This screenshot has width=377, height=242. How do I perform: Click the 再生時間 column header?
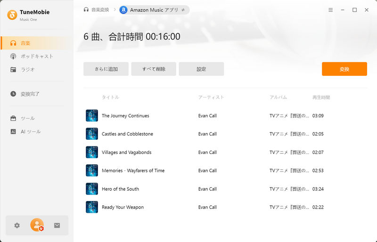click(321, 97)
